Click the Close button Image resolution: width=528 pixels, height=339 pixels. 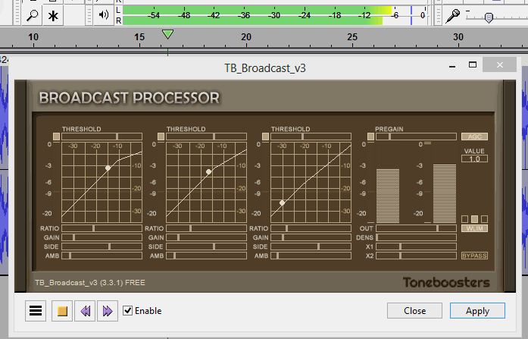(414, 310)
